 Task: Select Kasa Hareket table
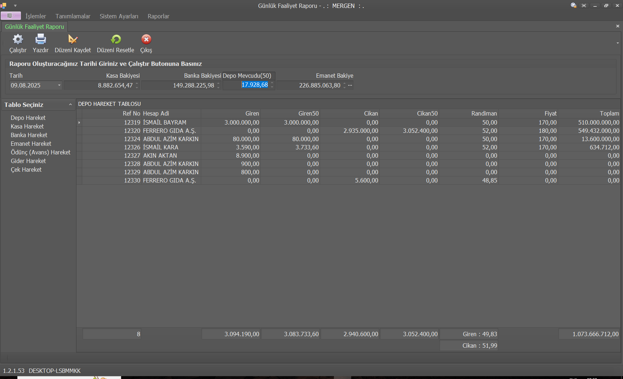coord(27,126)
